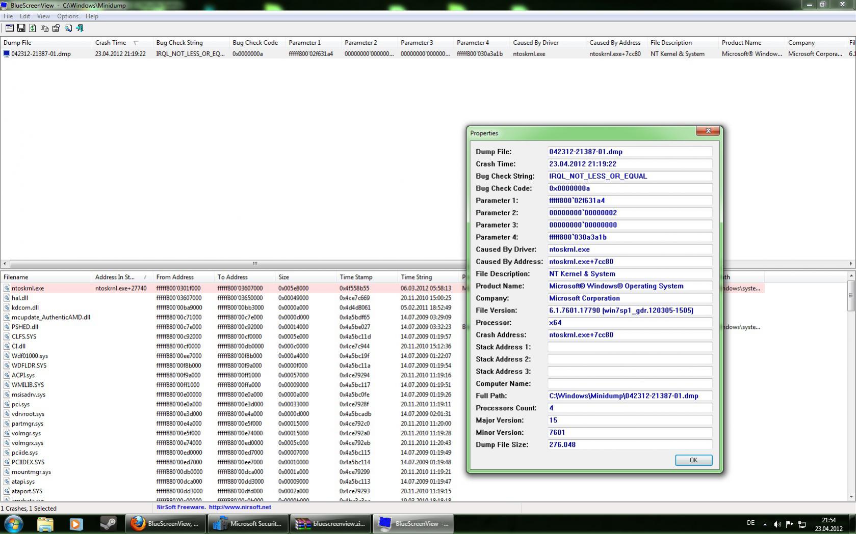Select the 042312-21387-01.dmp crash row
856x534 pixels.
[427, 53]
